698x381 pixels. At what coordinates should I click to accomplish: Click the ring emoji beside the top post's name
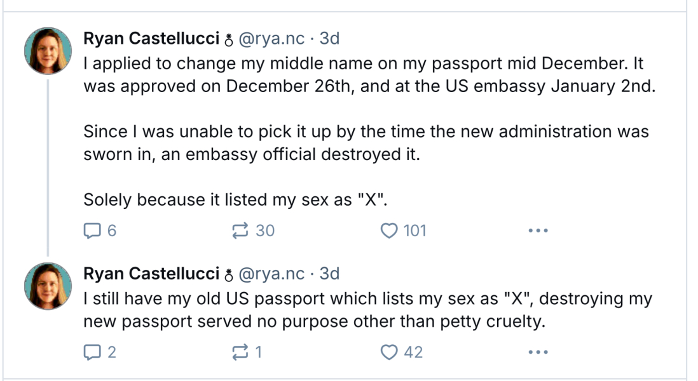(x=228, y=40)
